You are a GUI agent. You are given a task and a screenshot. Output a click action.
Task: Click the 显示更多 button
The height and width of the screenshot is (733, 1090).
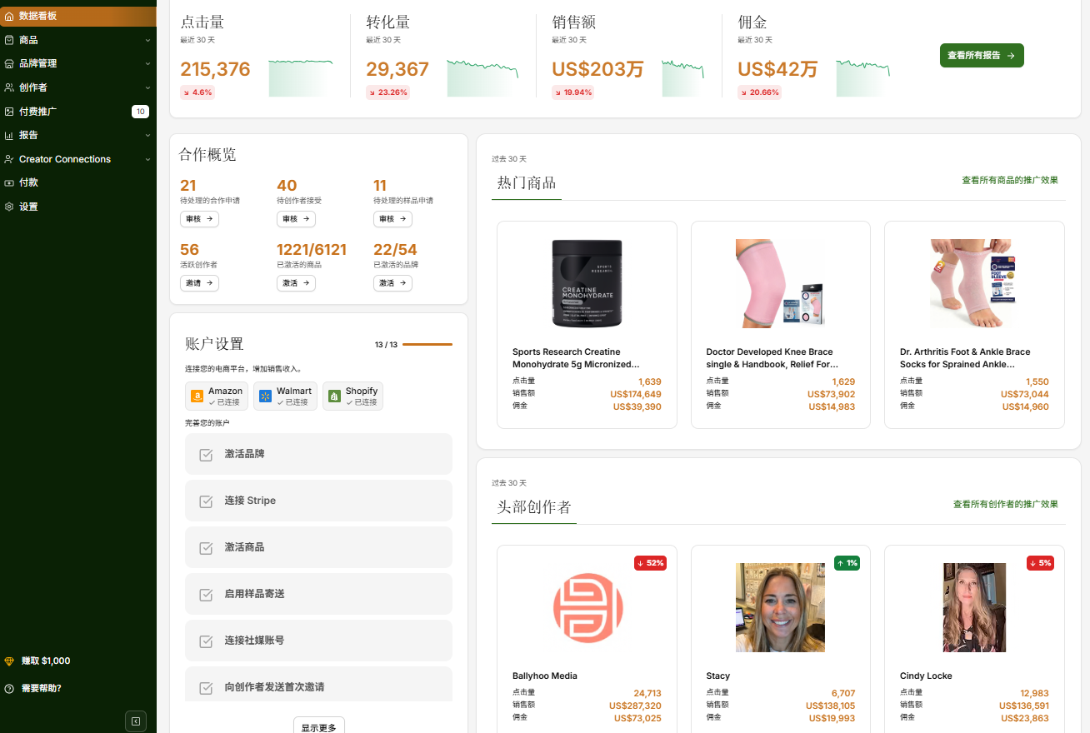(319, 726)
